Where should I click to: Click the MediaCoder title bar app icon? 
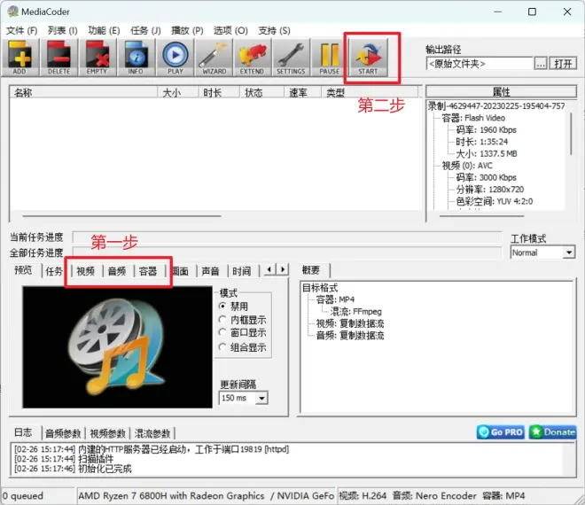tap(12, 12)
